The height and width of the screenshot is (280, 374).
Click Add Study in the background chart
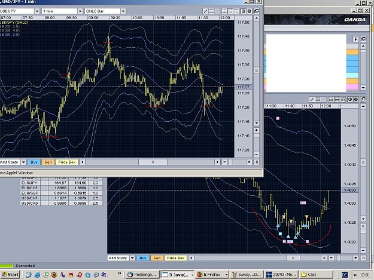click(118, 258)
